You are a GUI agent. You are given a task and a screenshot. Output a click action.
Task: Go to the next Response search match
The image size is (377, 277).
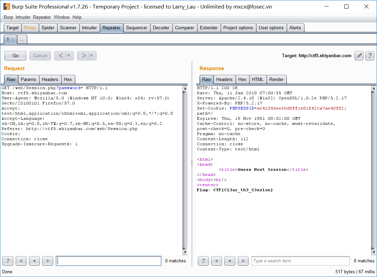(243, 261)
